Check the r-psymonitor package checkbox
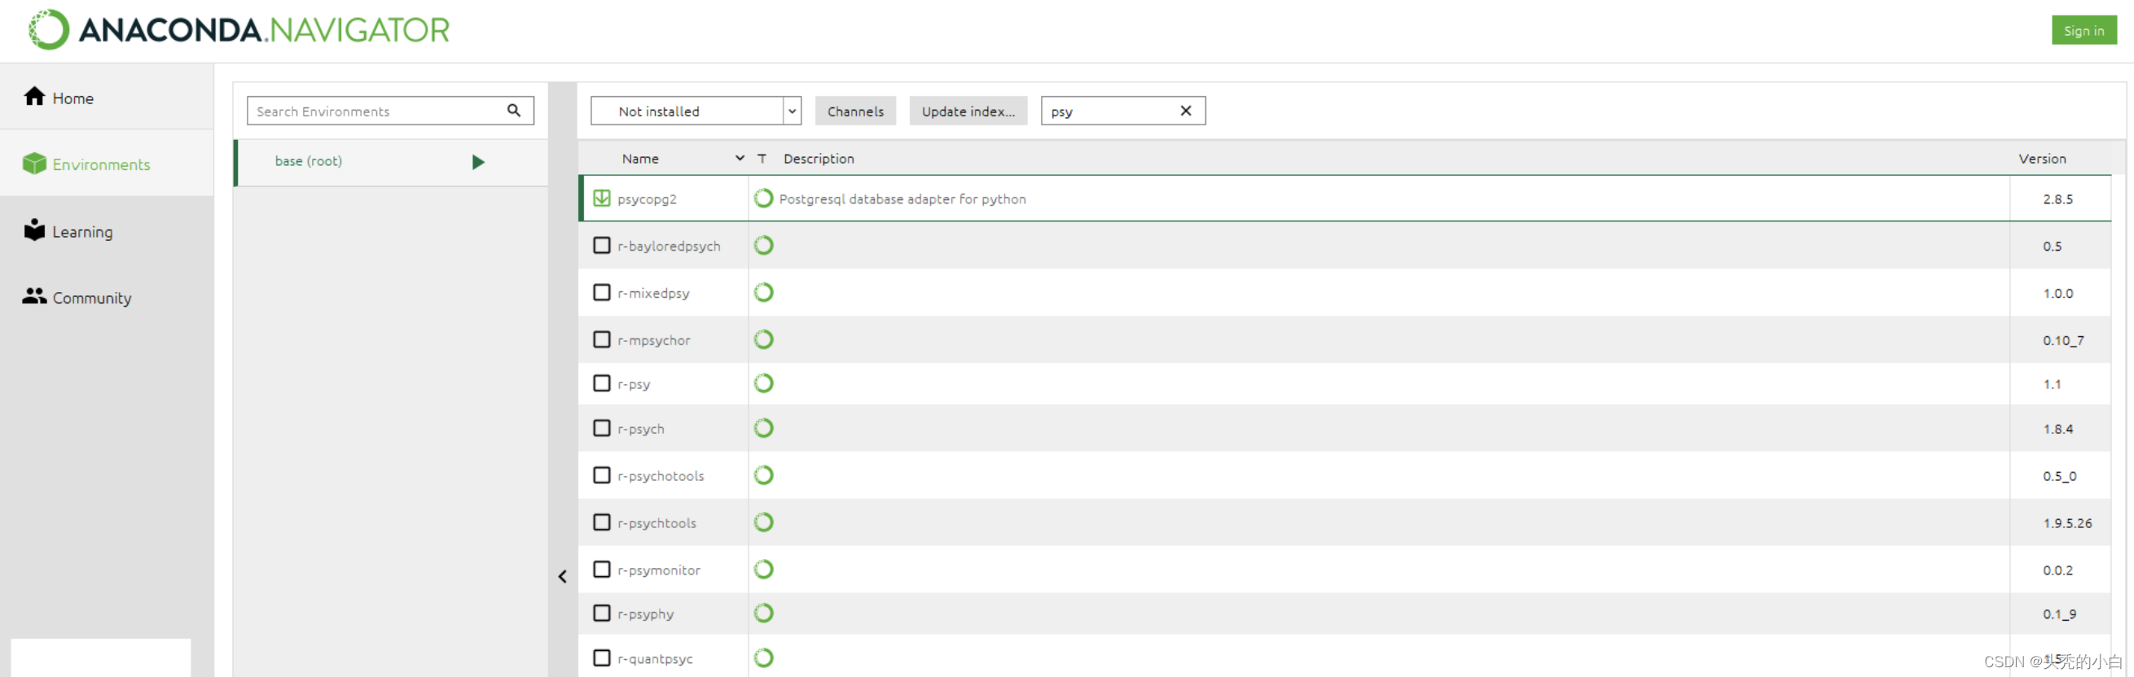Image resolution: width=2134 pixels, height=677 pixels. (x=602, y=570)
